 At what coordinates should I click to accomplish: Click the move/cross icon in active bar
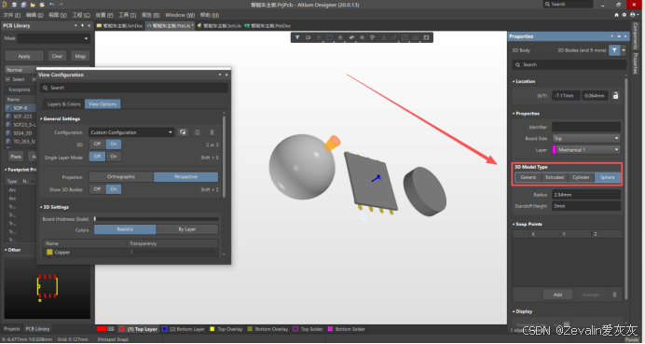319,37
